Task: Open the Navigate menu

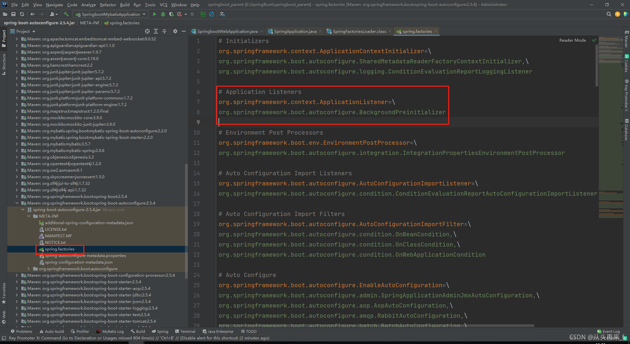Action: (x=54, y=5)
